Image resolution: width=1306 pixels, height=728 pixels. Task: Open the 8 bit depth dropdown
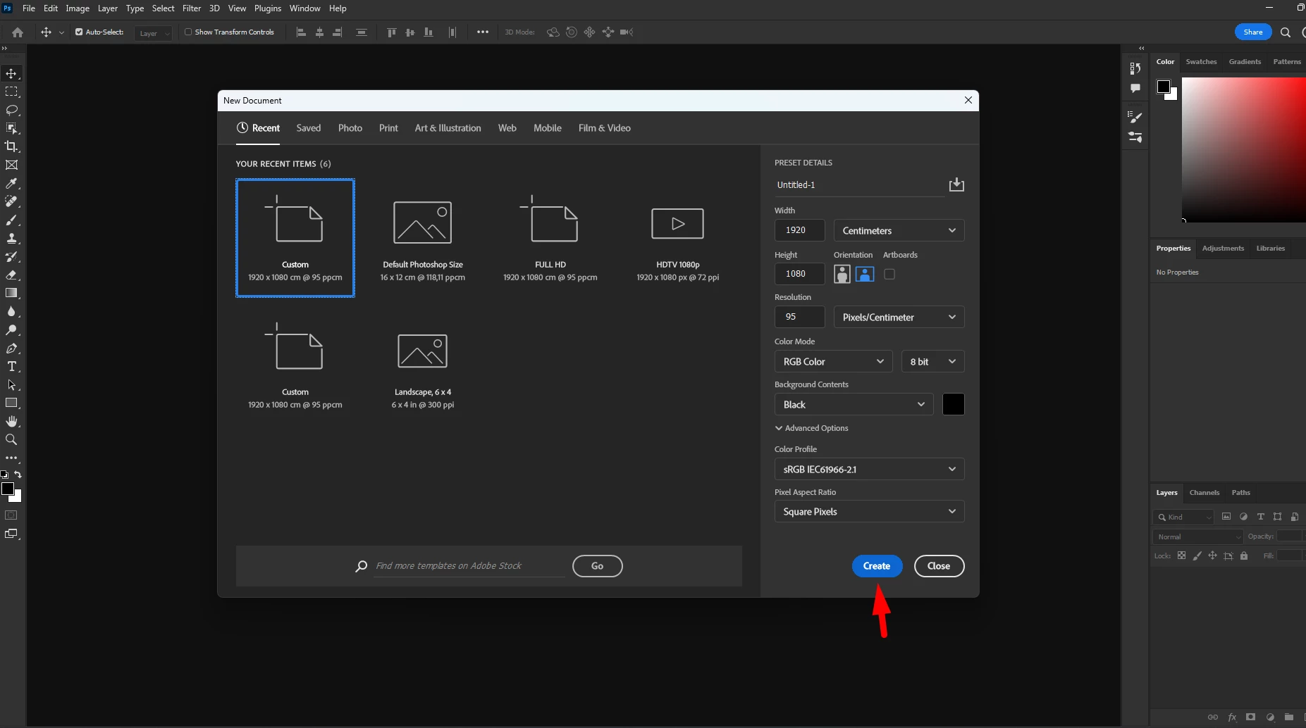click(932, 362)
